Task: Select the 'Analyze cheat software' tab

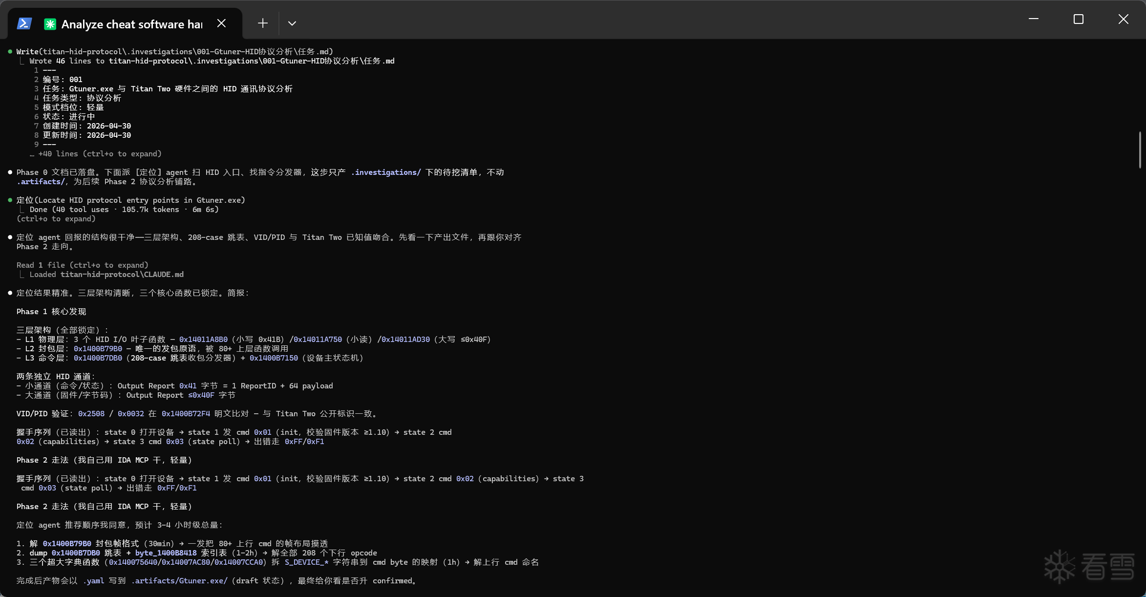Action: [125, 24]
